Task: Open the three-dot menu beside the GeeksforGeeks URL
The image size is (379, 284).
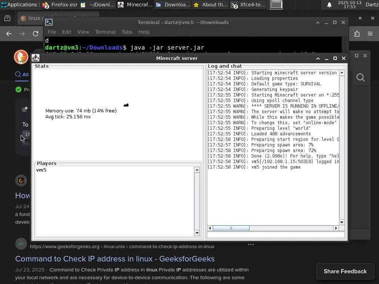Action: (x=251, y=244)
